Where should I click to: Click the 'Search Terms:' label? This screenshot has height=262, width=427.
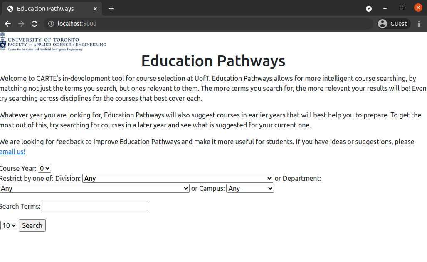20,206
